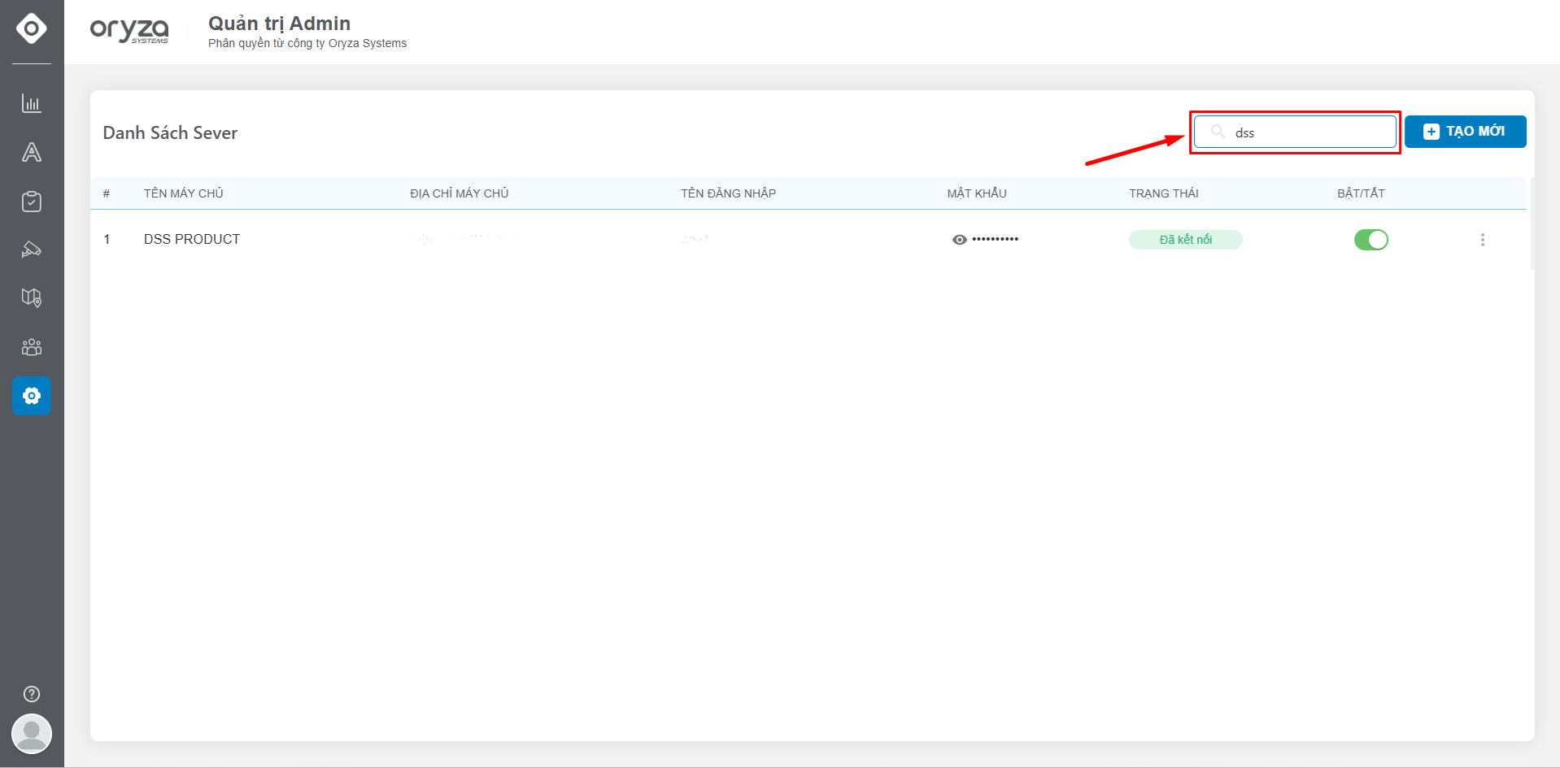Open the user avatar profile
1560x768 pixels.
pos(32,734)
